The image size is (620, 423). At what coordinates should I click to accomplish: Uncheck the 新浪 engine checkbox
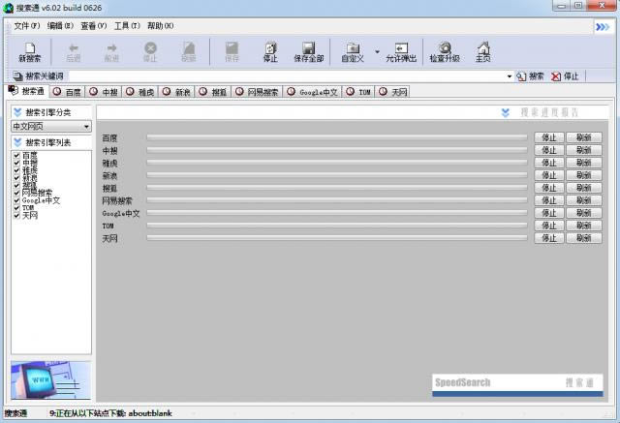[16, 178]
